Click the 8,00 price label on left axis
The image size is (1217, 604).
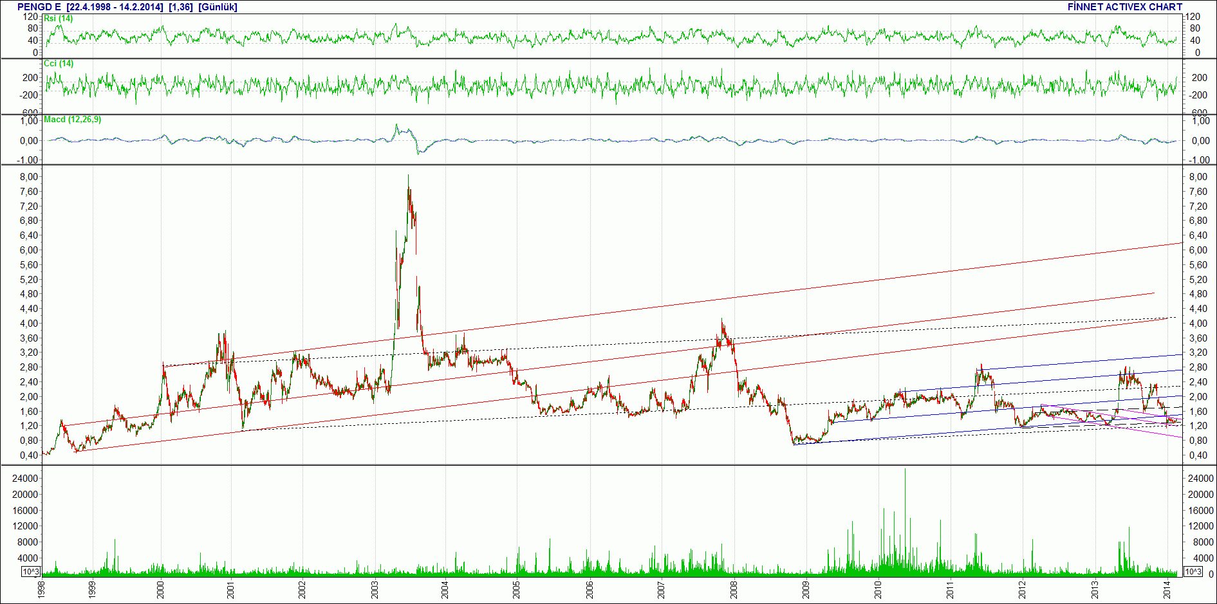[29, 177]
